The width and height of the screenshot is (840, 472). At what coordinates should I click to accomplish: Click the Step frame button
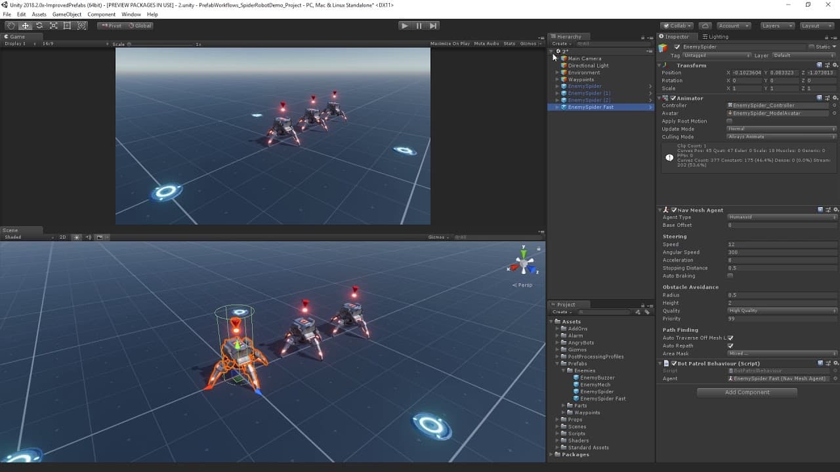coord(433,26)
